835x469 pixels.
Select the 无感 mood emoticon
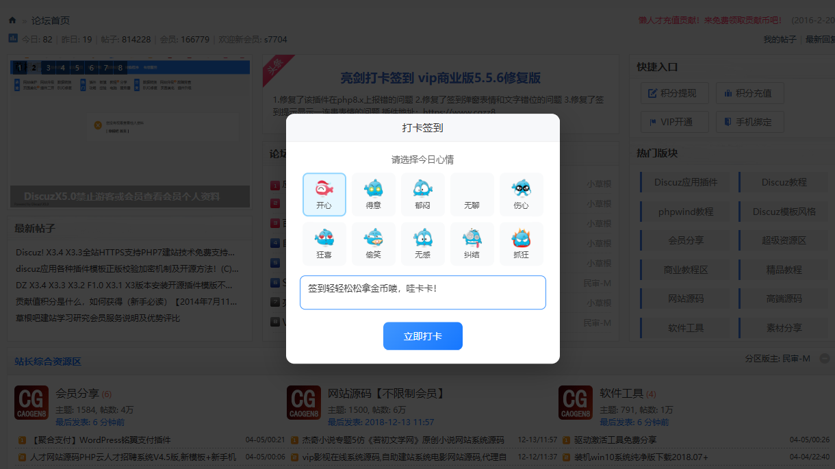(422, 244)
